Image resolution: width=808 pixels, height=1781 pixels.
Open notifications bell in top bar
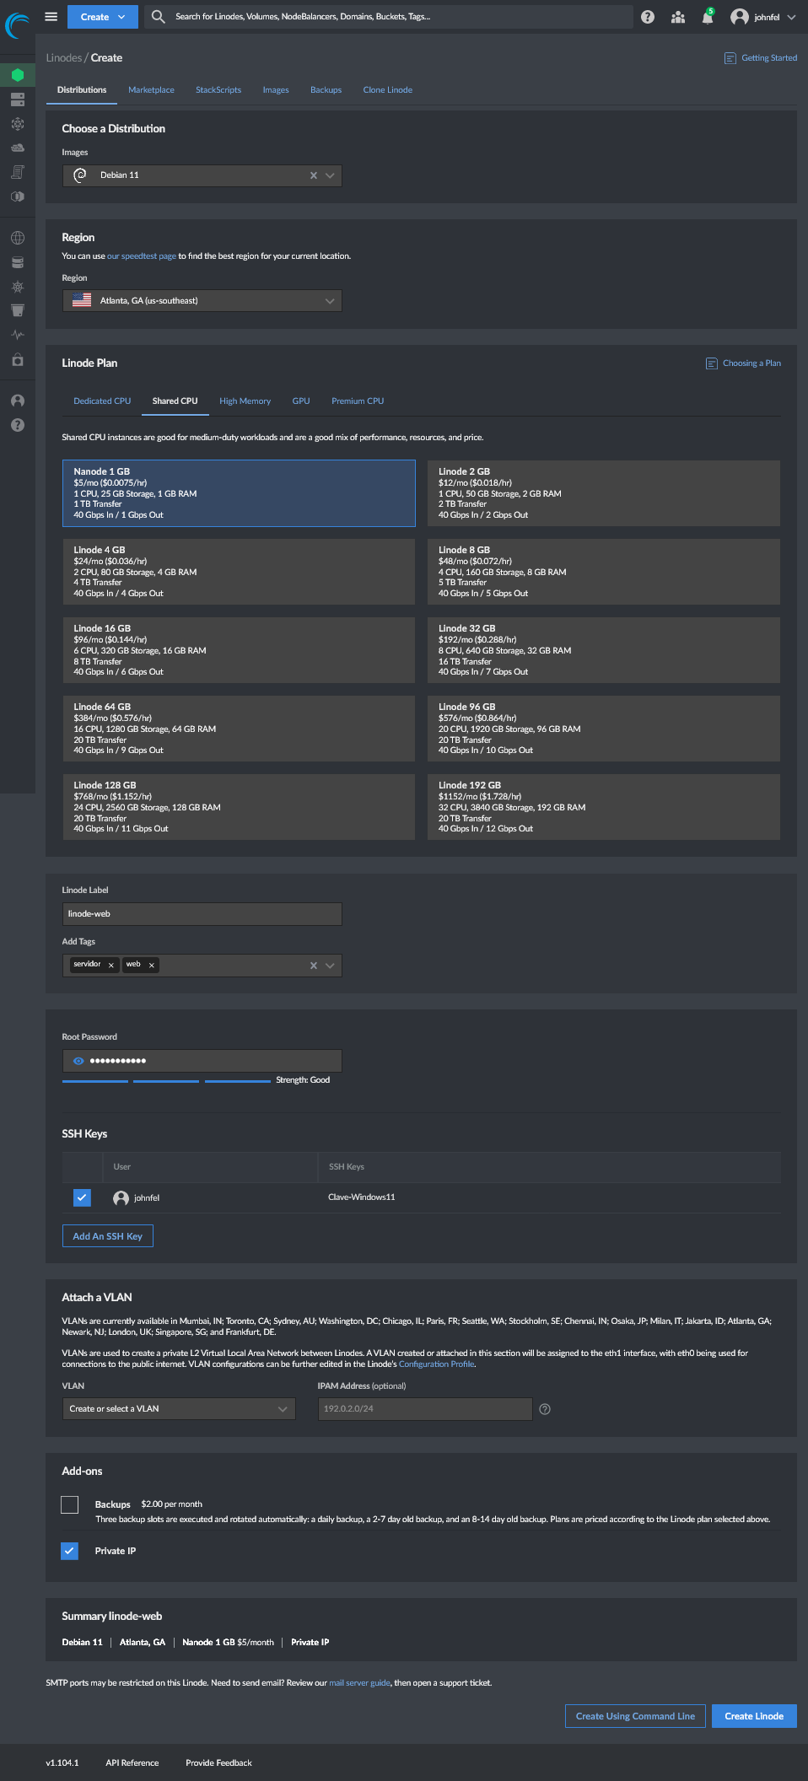707,18
